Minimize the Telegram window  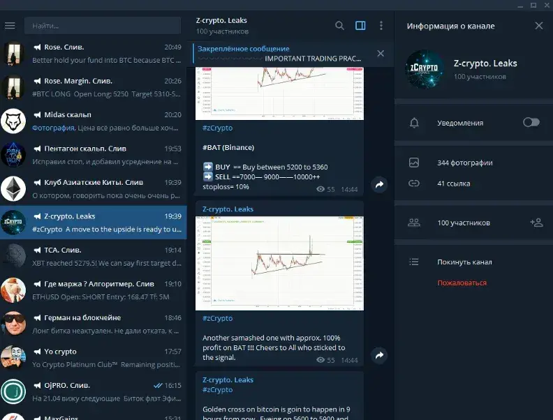click(520, 6)
